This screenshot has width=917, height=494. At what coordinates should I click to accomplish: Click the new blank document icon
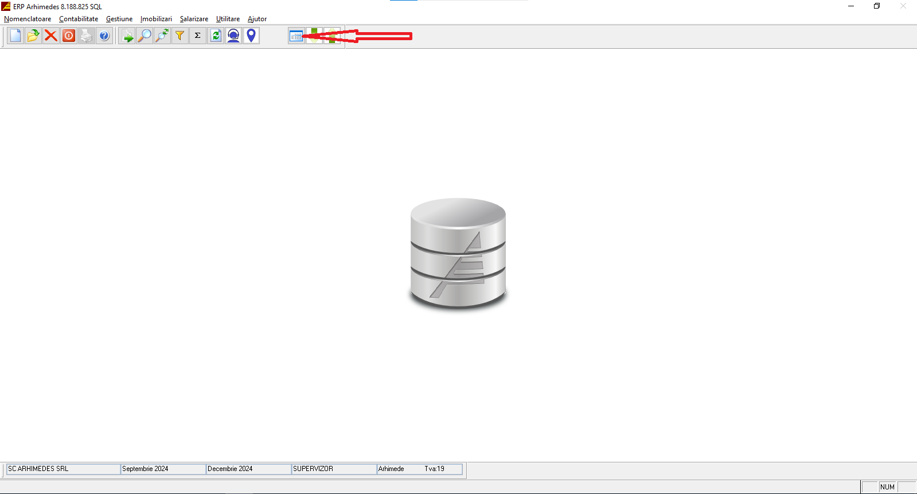pyautogui.click(x=15, y=36)
